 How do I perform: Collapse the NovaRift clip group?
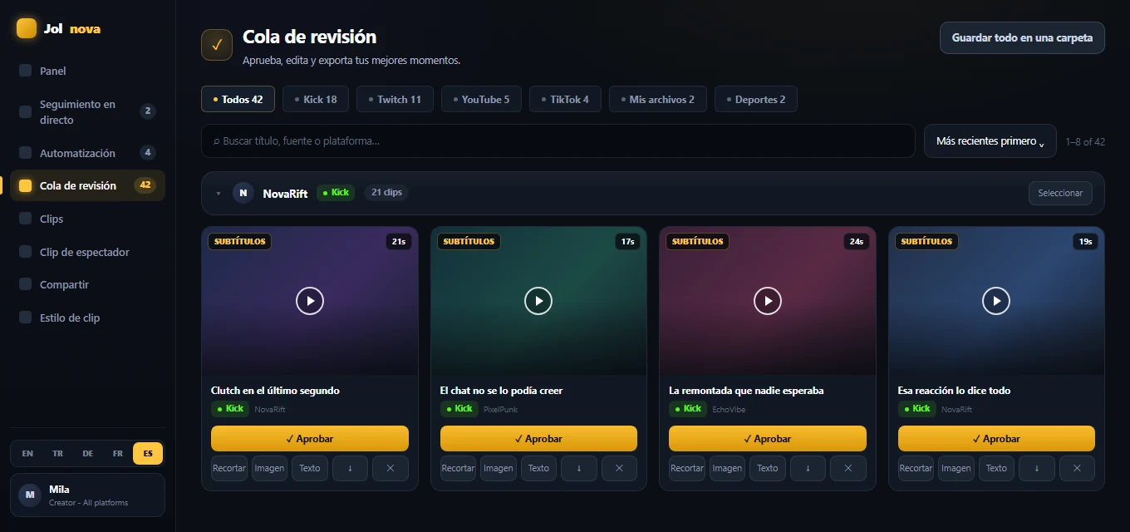pos(219,194)
